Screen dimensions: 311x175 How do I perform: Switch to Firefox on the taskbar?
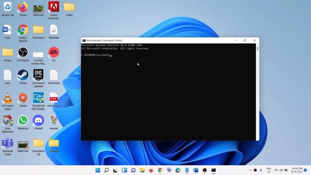(x=151, y=170)
